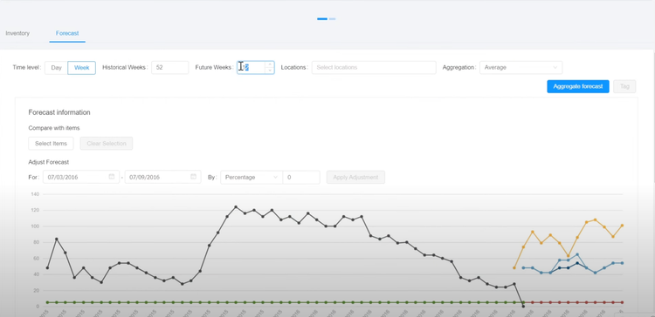Click the black history line peak point
This screenshot has width=655, height=317.
click(236, 206)
